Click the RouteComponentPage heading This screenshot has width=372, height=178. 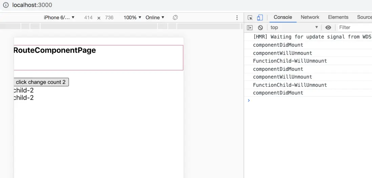point(55,50)
